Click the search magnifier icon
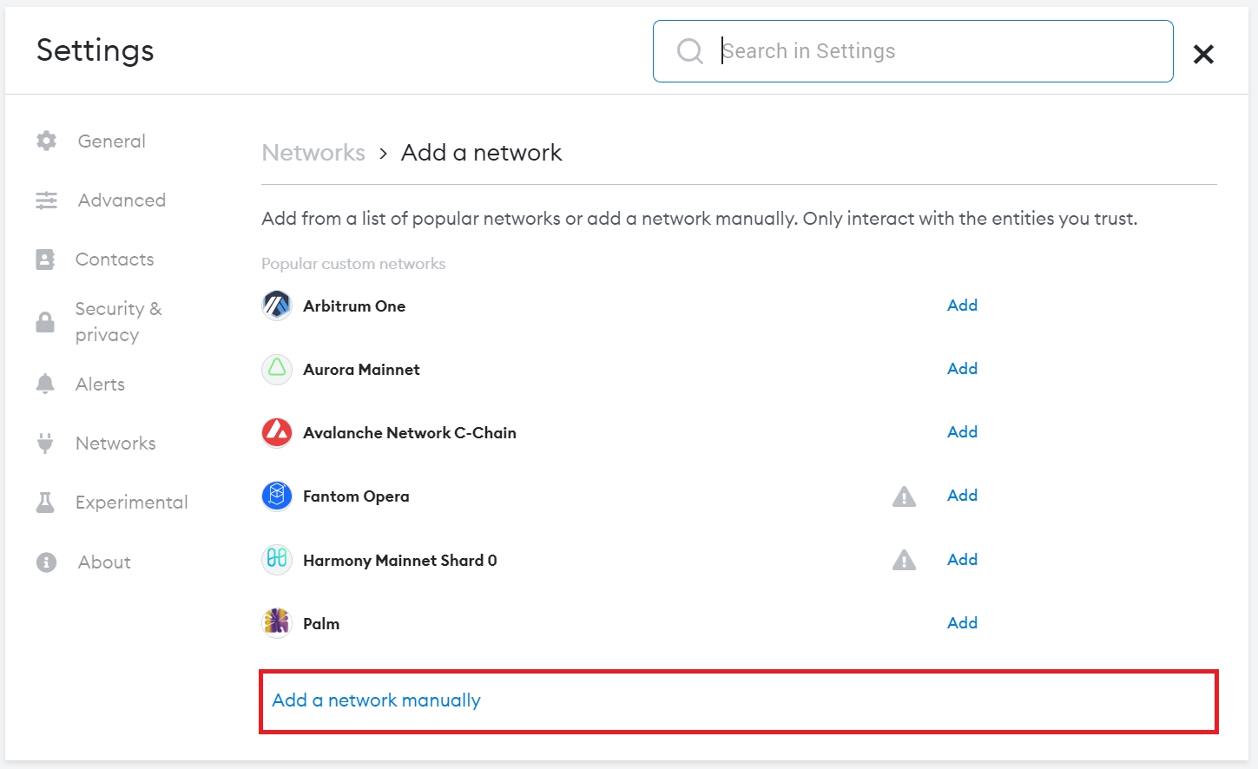This screenshot has width=1258, height=769. 689,51
